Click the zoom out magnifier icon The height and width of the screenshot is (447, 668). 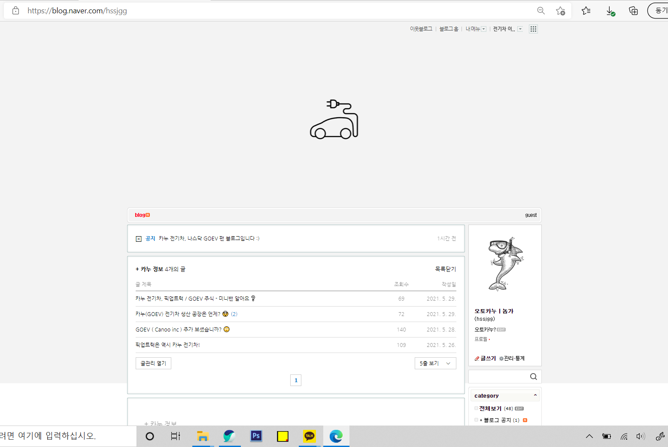[x=541, y=11]
